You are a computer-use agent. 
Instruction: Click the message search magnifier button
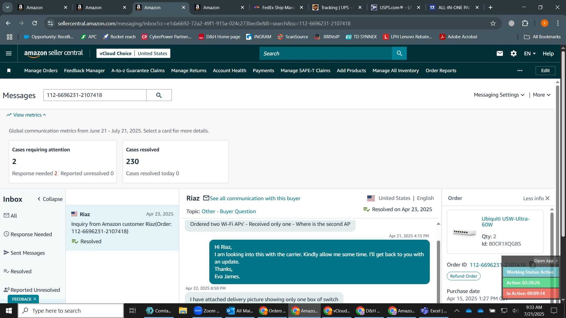[159, 95]
